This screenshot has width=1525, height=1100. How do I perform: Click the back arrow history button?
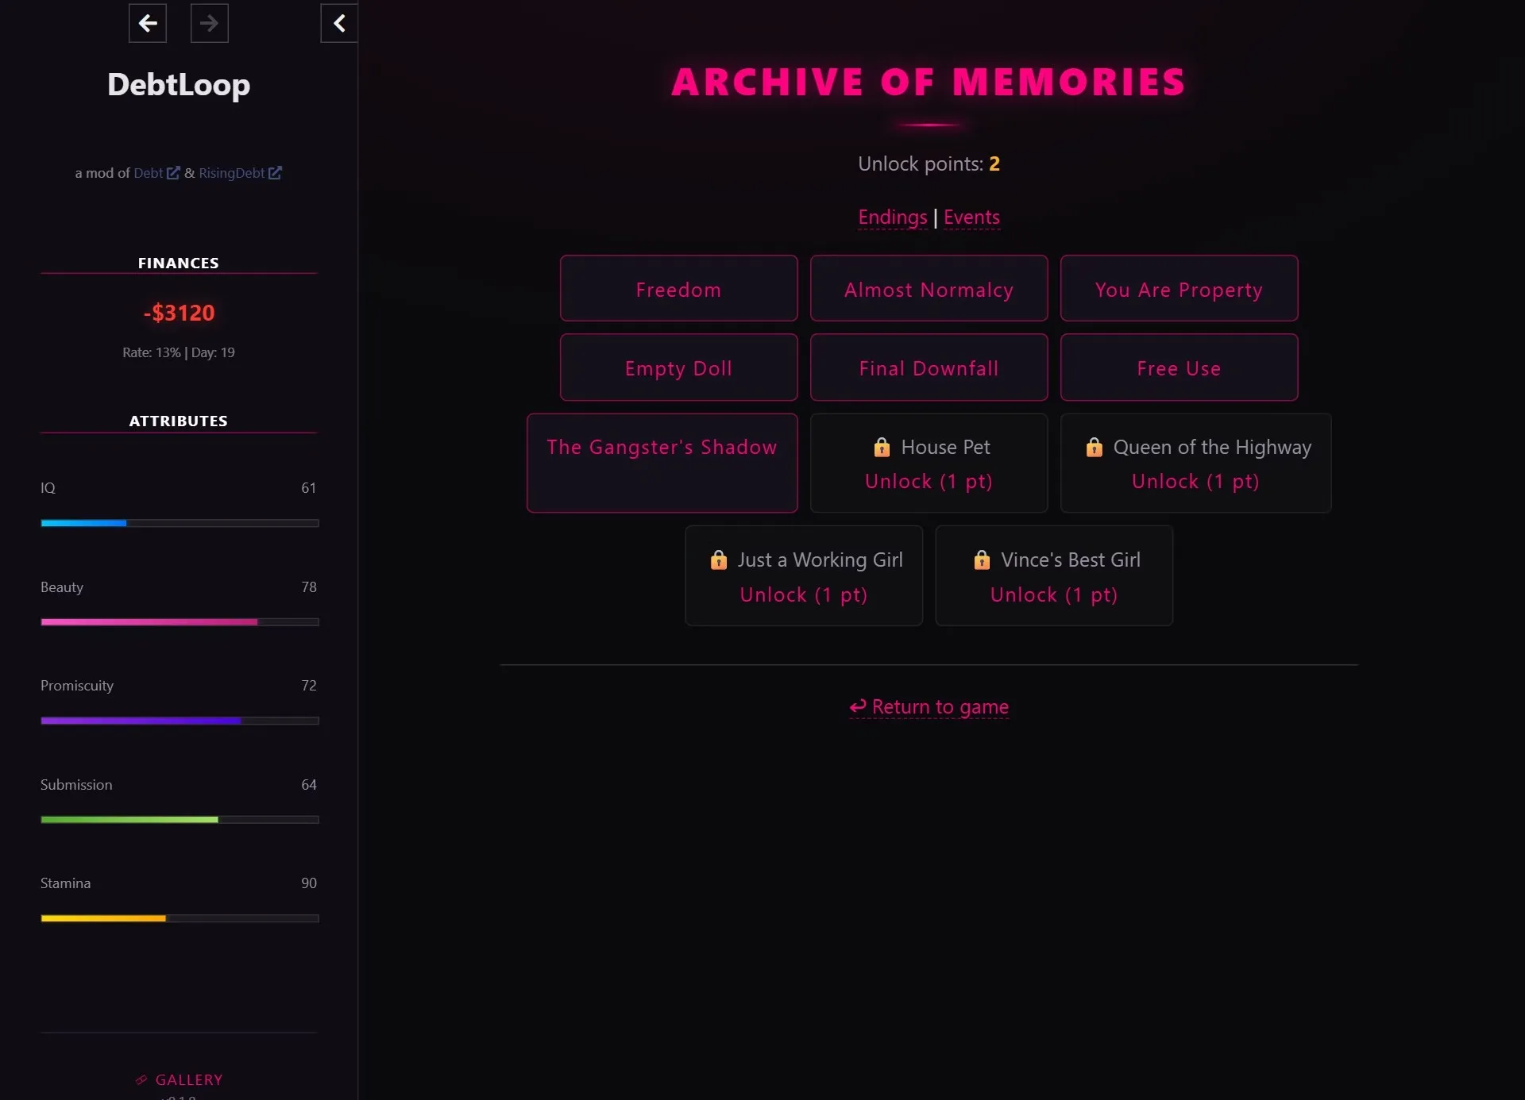148,23
